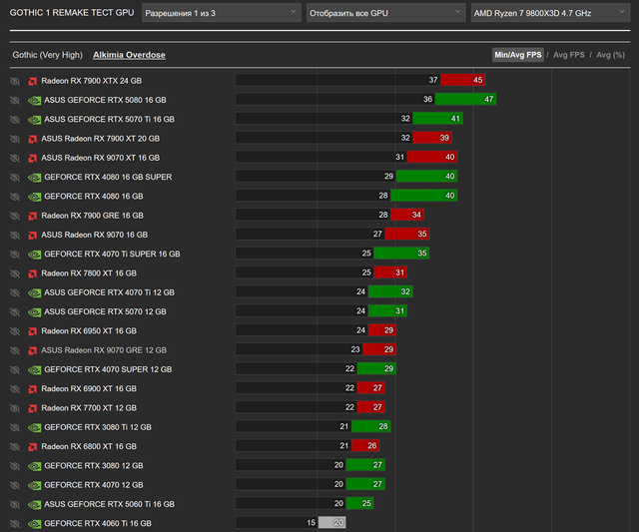Select Avg FPS view mode
639x532 pixels.
click(x=569, y=55)
